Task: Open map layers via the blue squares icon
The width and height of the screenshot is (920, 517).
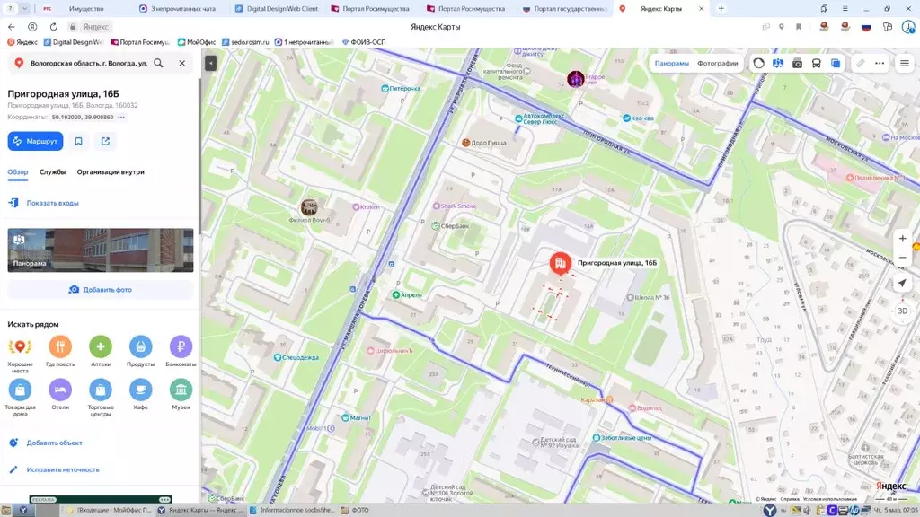Action: tap(836, 63)
